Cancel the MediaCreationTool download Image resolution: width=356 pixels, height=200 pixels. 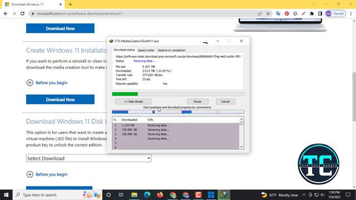coord(225,102)
